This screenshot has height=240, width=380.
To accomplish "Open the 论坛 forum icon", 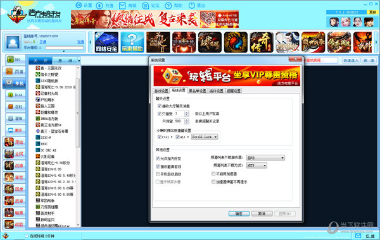I will point(145,5).
